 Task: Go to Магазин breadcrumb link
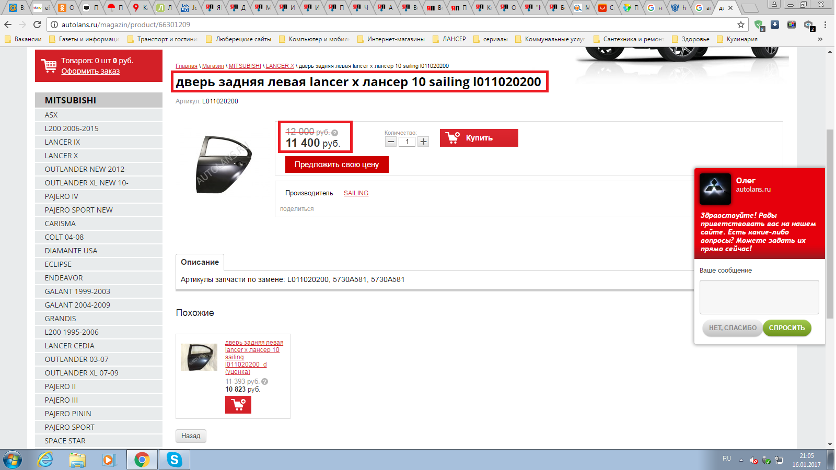pyautogui.click(x=213, y=66)
